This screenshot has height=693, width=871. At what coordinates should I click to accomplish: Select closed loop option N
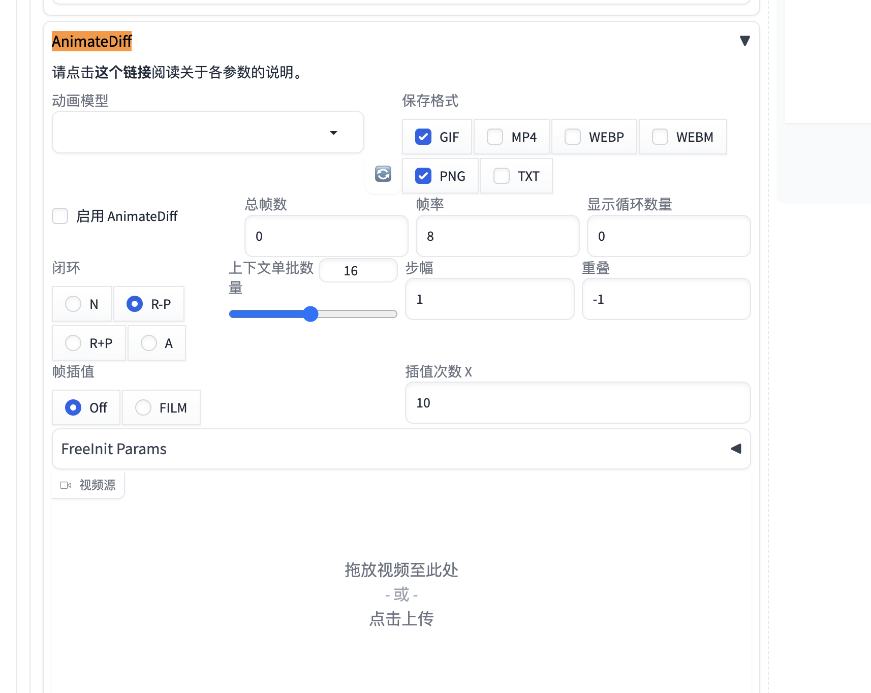pos(73,304)
